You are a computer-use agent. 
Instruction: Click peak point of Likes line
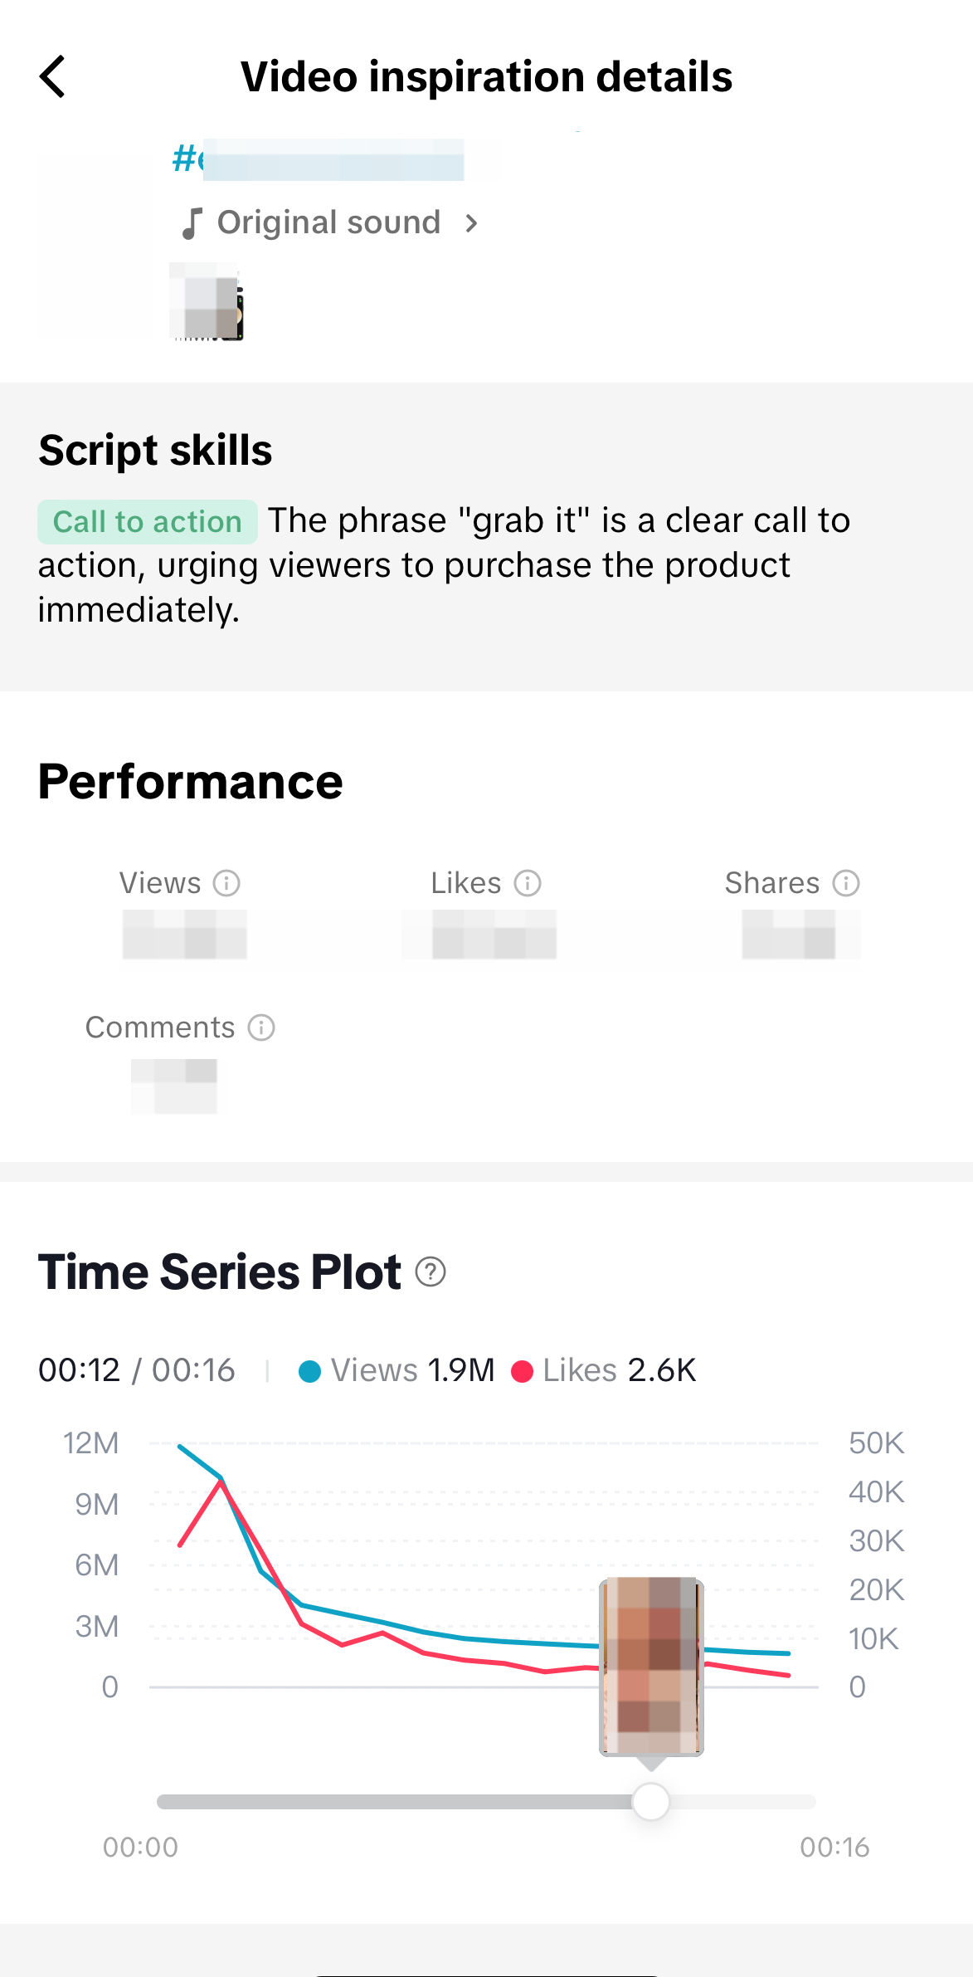[221, 1482]
